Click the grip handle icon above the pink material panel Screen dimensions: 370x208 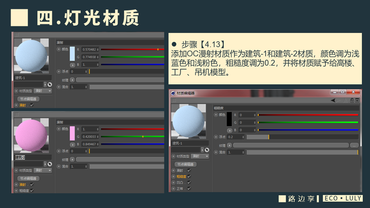17,114
